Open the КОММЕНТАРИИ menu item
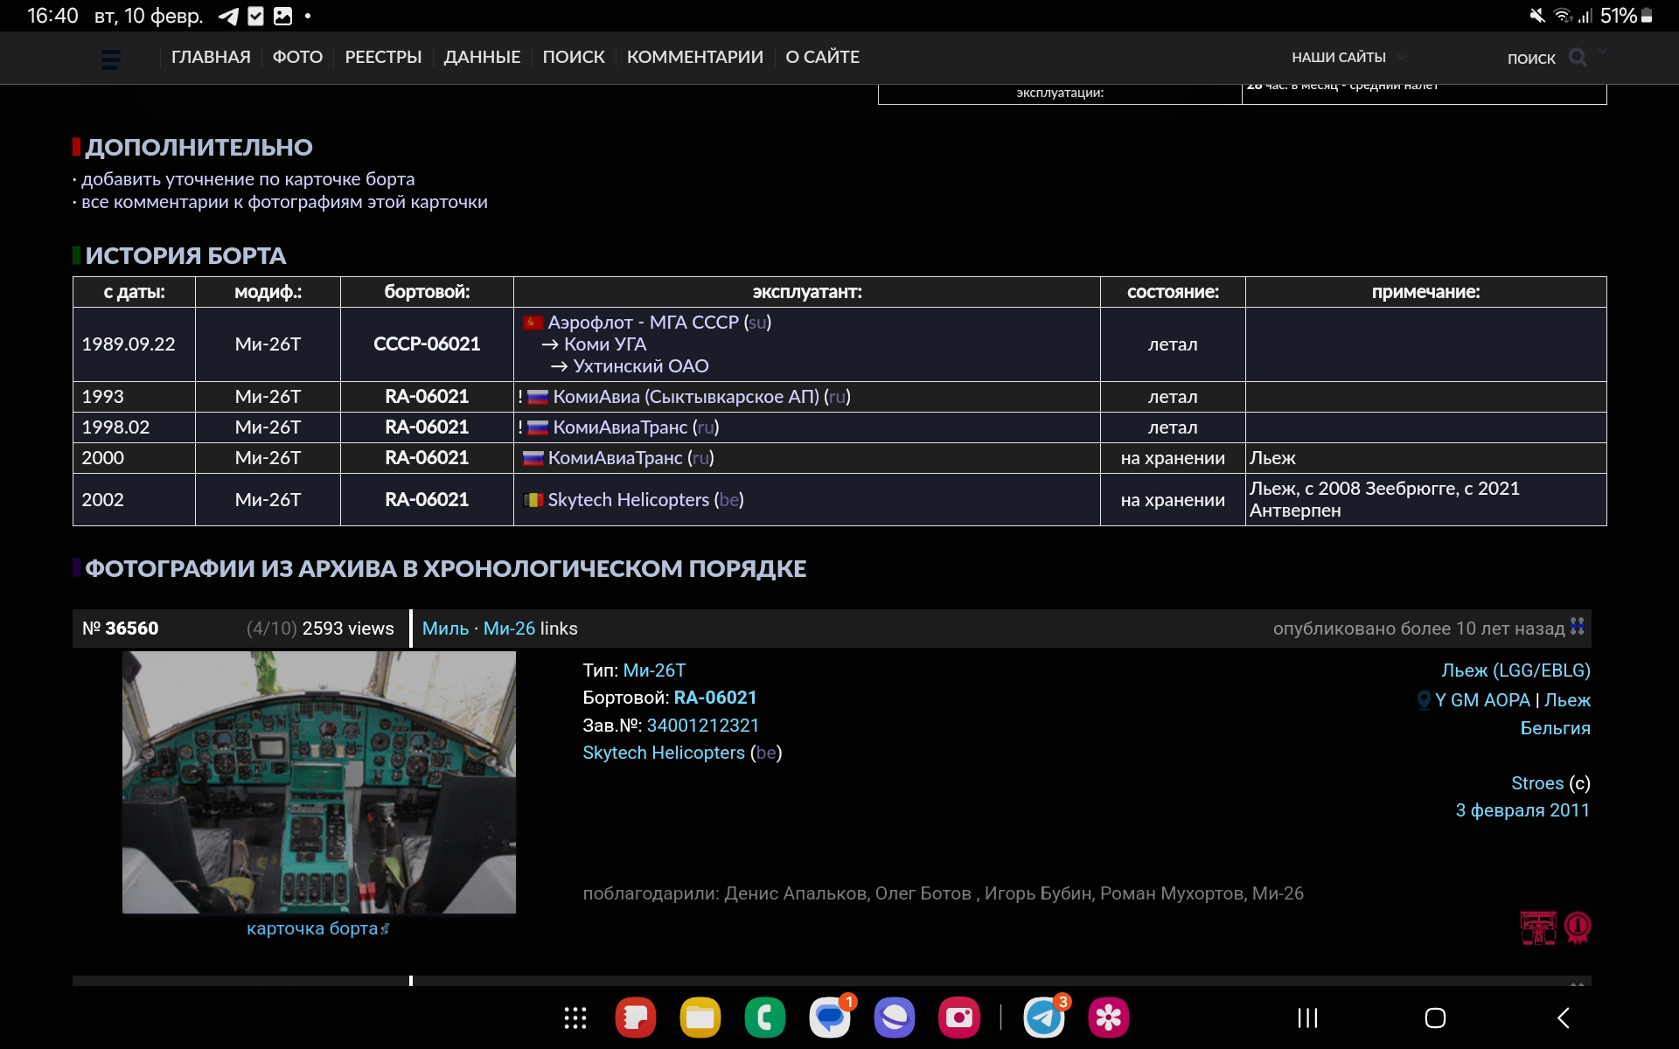1679x1049 pixels. pos(694,57)
